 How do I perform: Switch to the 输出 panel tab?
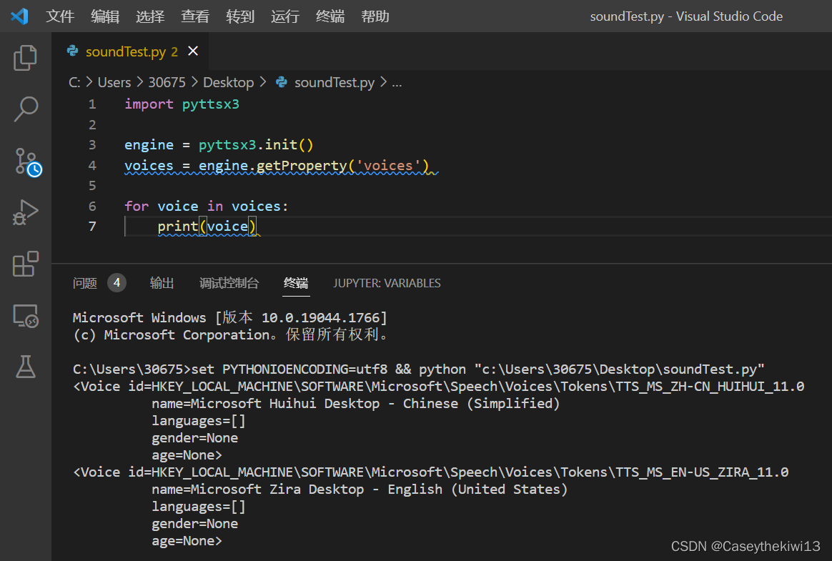tap(162, 284)
